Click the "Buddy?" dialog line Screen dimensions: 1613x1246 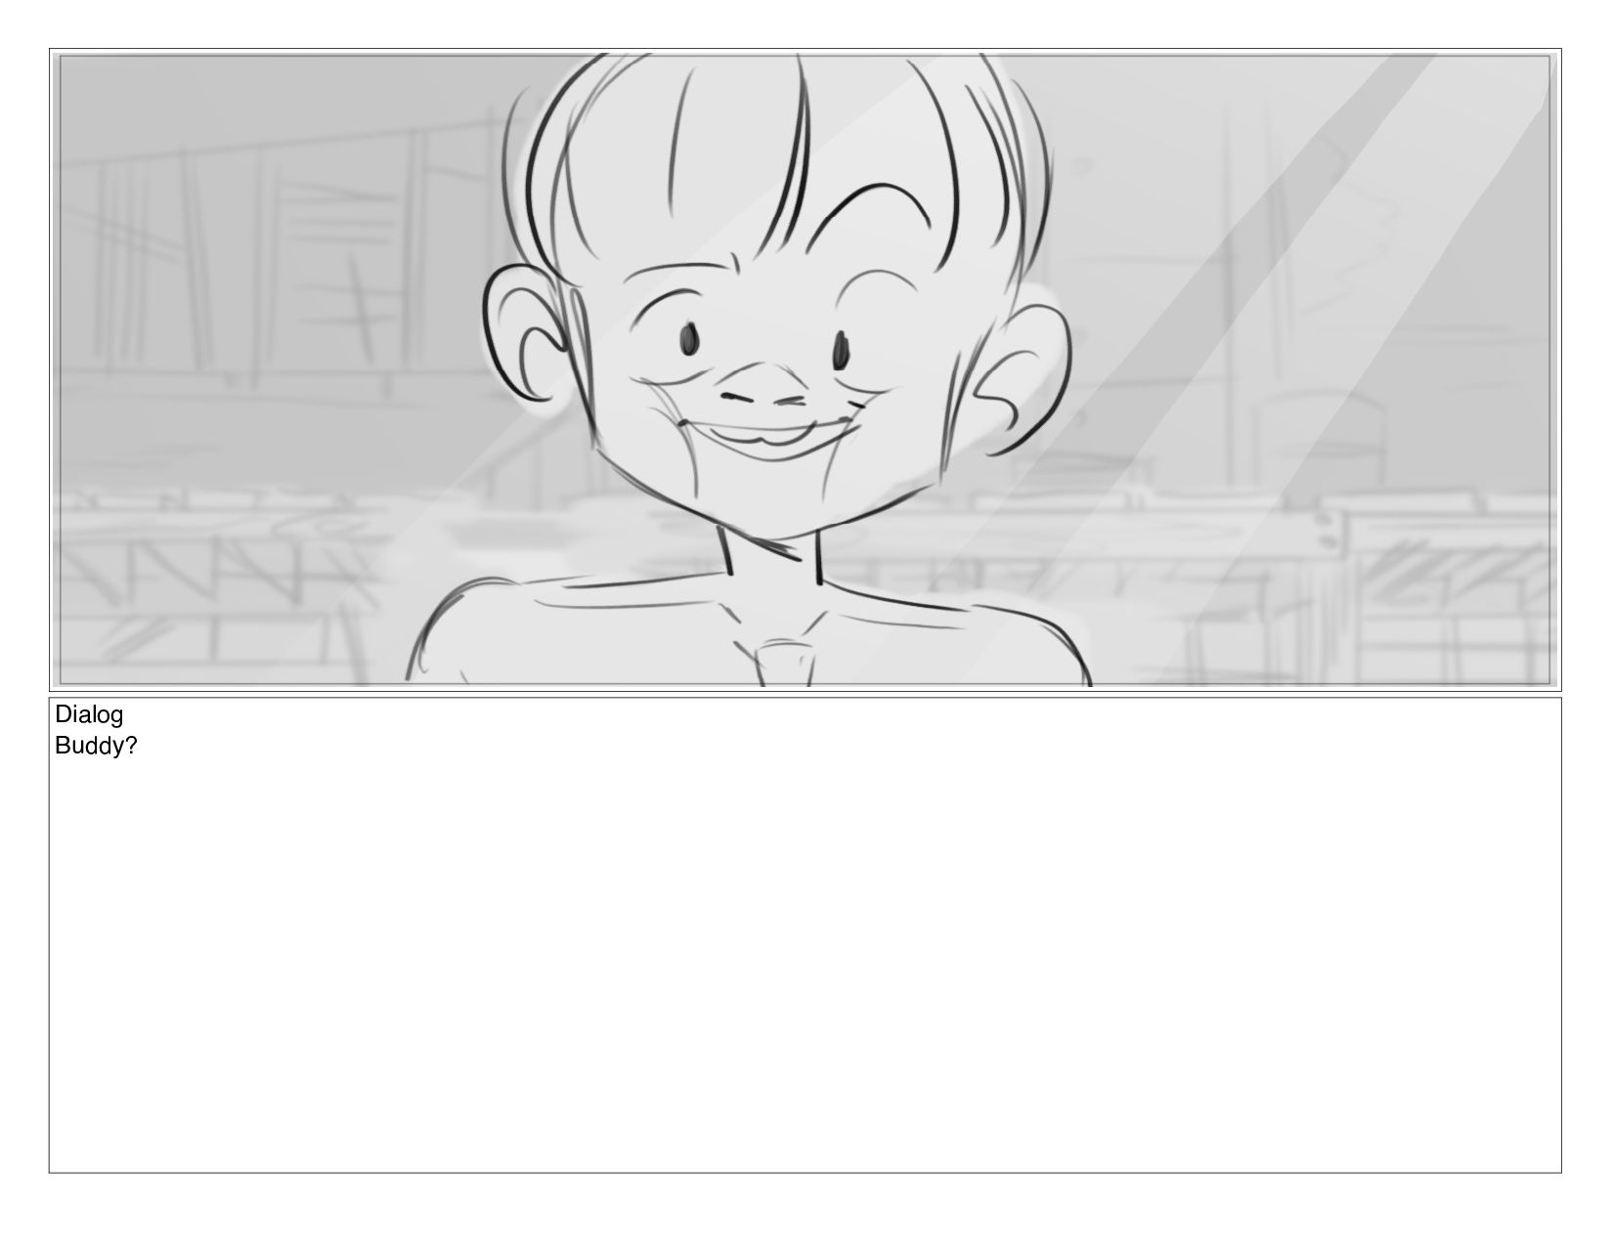(96, 746)
